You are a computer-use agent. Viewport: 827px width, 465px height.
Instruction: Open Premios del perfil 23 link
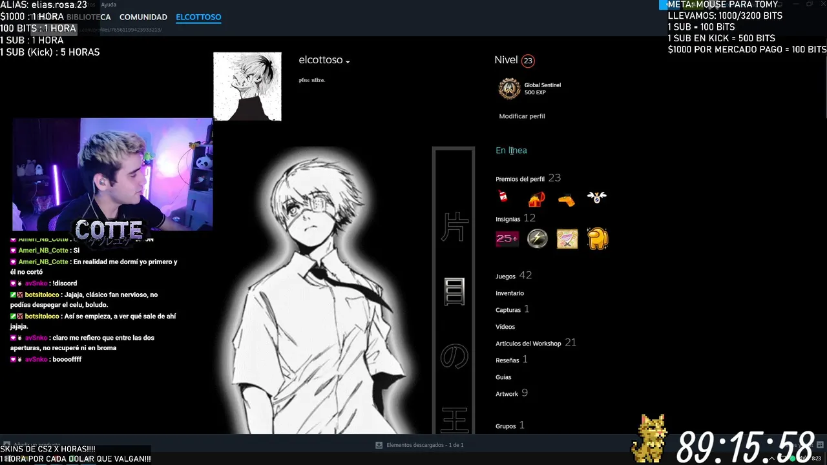(x=528, y=178)
